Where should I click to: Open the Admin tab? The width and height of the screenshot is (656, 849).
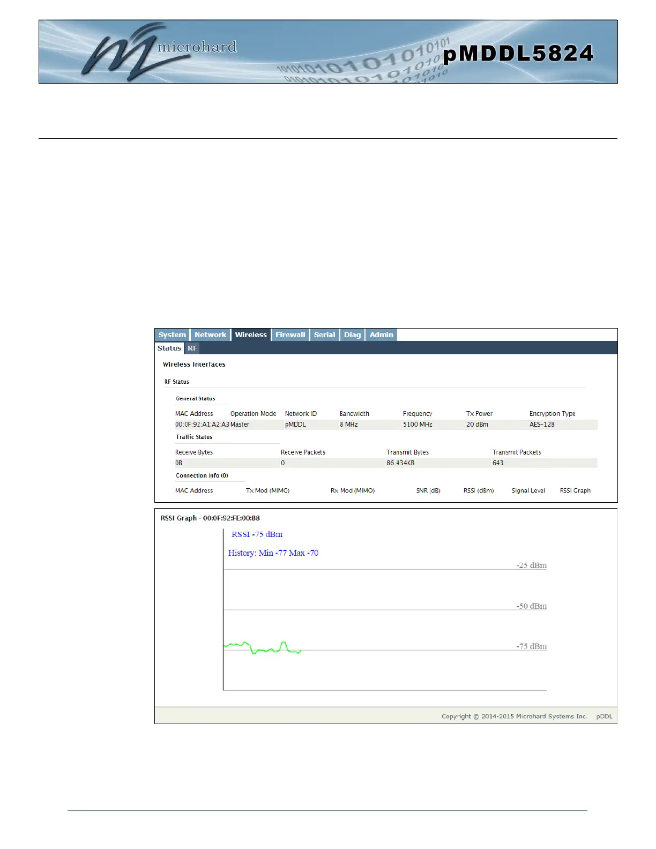(382, 334)
